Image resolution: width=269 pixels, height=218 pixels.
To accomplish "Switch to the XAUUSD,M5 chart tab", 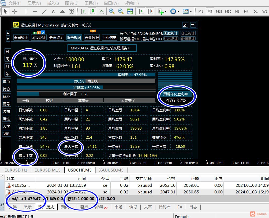I will 111,170.
